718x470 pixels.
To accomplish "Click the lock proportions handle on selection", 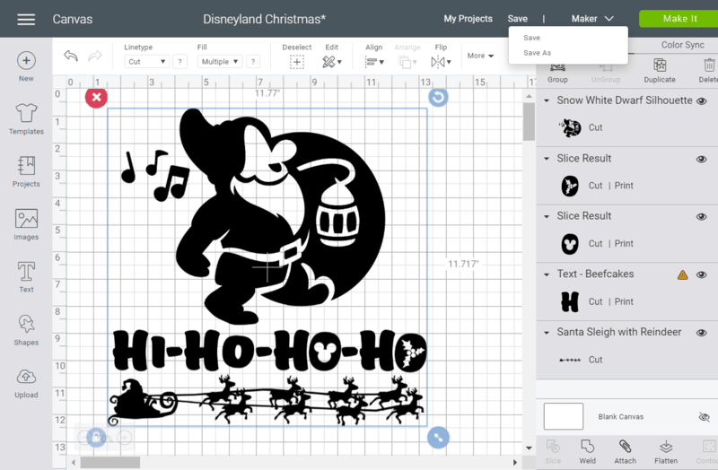I will click(x=96, y=438).
